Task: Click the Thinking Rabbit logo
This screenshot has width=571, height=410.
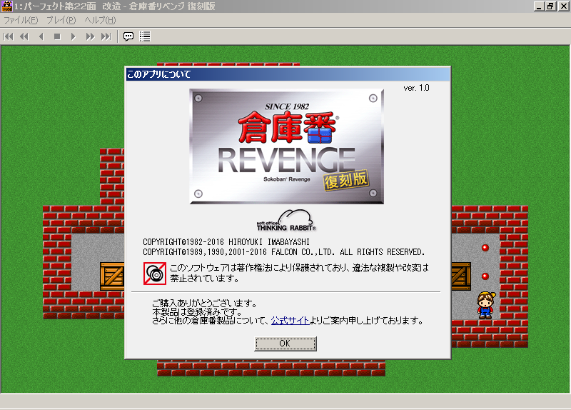Action: click(x=286, y=221)
